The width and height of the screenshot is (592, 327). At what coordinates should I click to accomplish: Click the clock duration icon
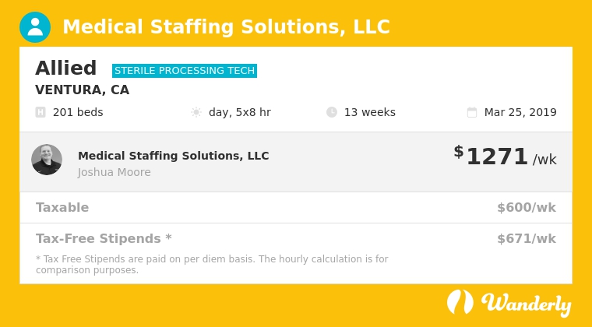click(332, 112)
